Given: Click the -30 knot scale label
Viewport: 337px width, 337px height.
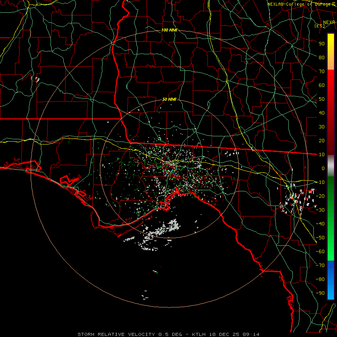Looking at the screenshot, I should click(x=320, y=210).
